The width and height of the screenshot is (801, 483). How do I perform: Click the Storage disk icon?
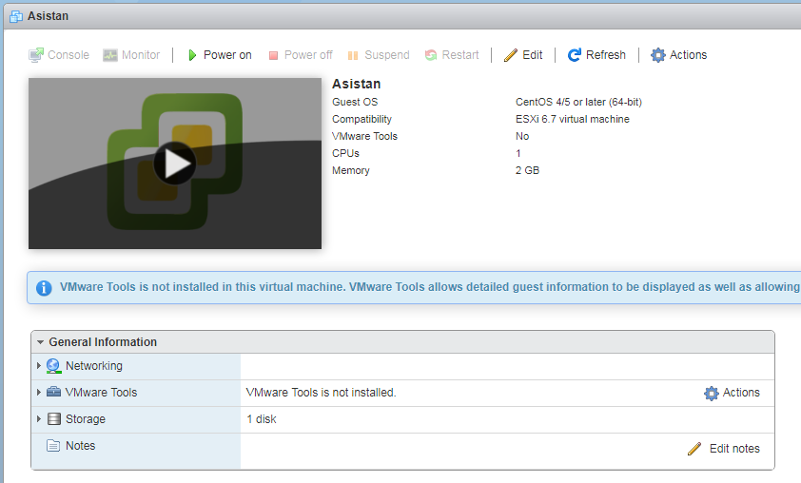53,419
